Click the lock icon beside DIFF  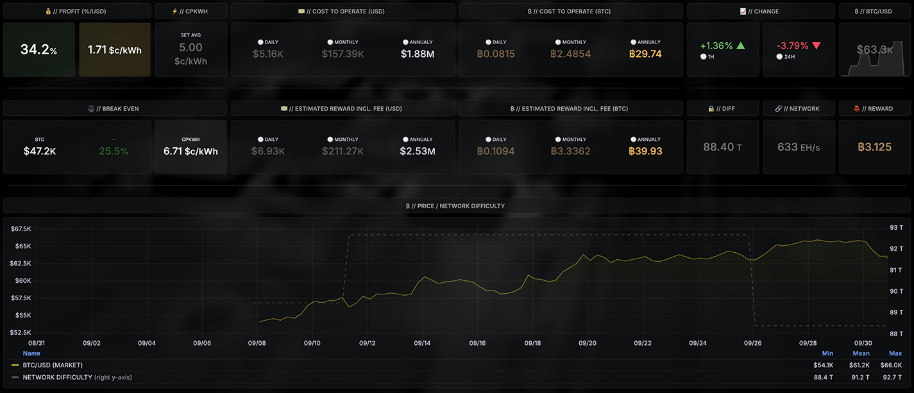711,109
